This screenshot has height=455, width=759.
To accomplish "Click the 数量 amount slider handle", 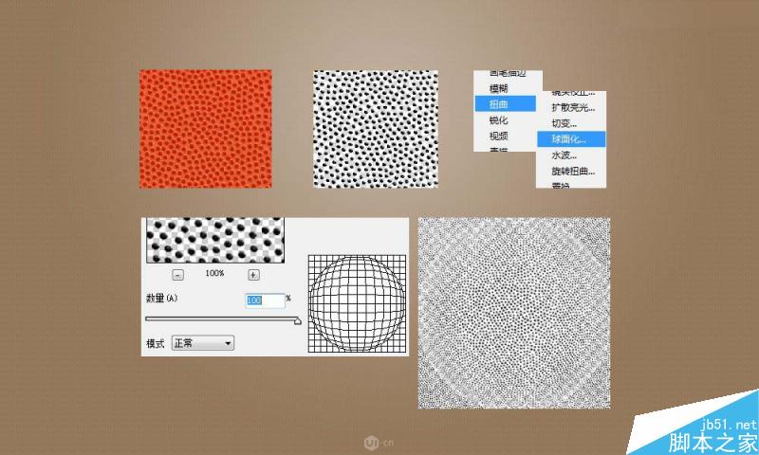I will (x=298, y=320).
